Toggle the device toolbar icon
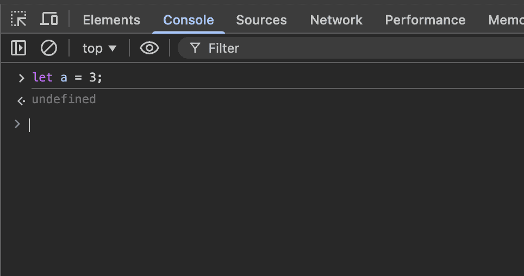The width and height of the screenshot is (524, 276). click(x=49, y=20)
